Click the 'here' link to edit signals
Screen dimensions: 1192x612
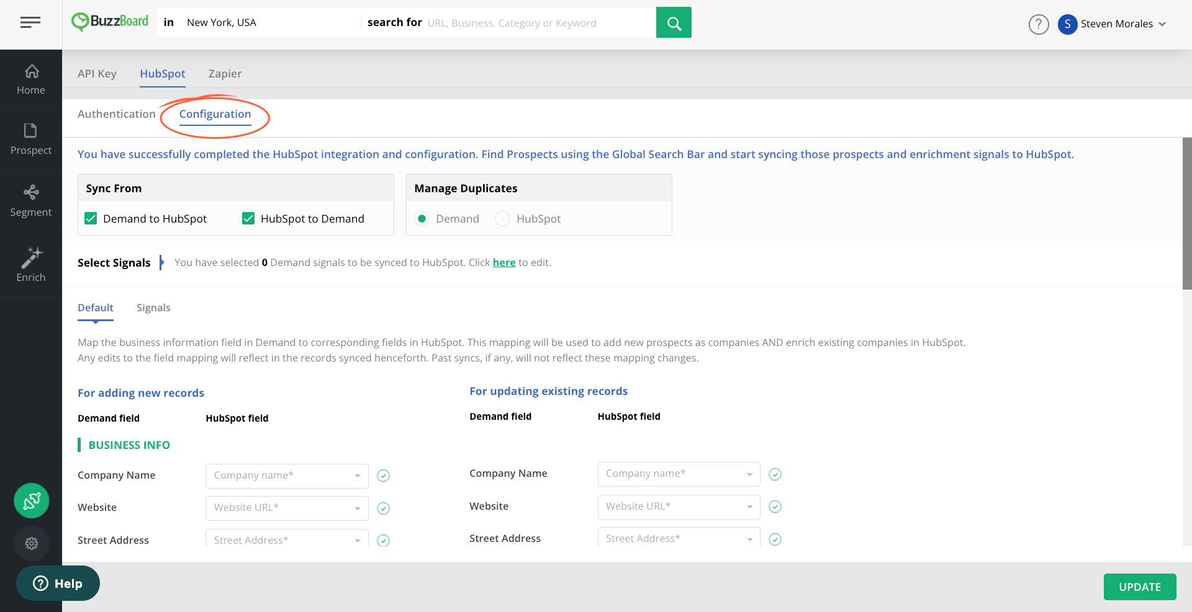click(504, 263)
